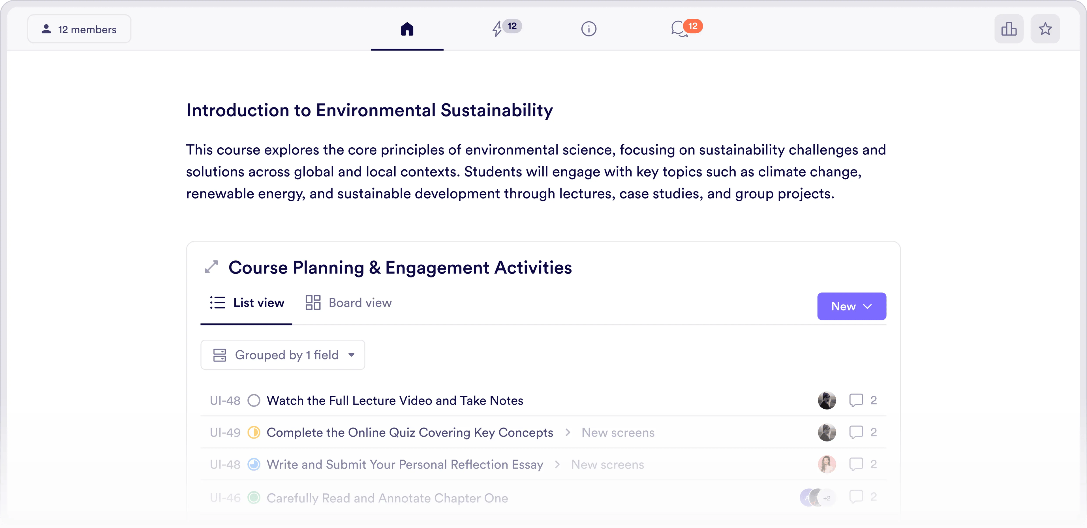Toggle the completion circle on Annotate Chapter One
The image size is (1087, 528).
254,498
